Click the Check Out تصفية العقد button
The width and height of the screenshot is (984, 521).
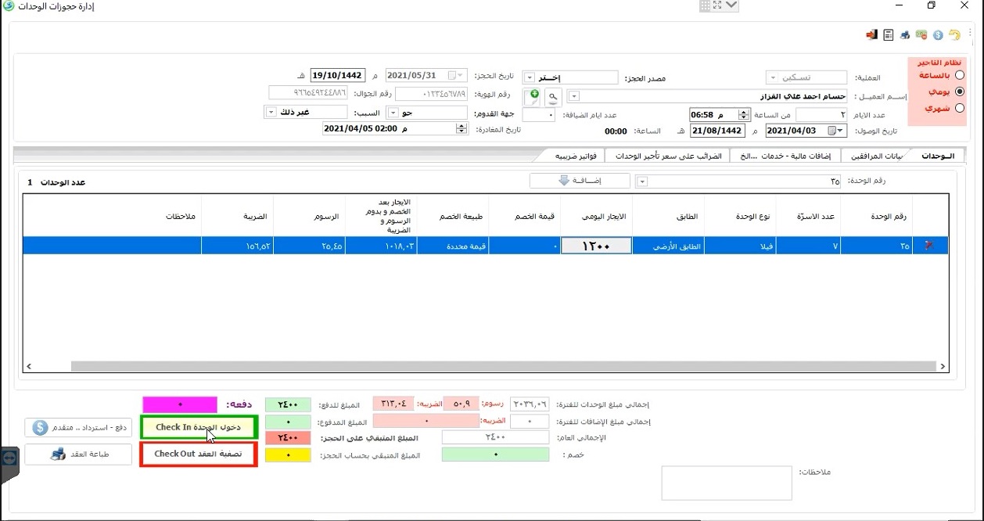point(199,455)
